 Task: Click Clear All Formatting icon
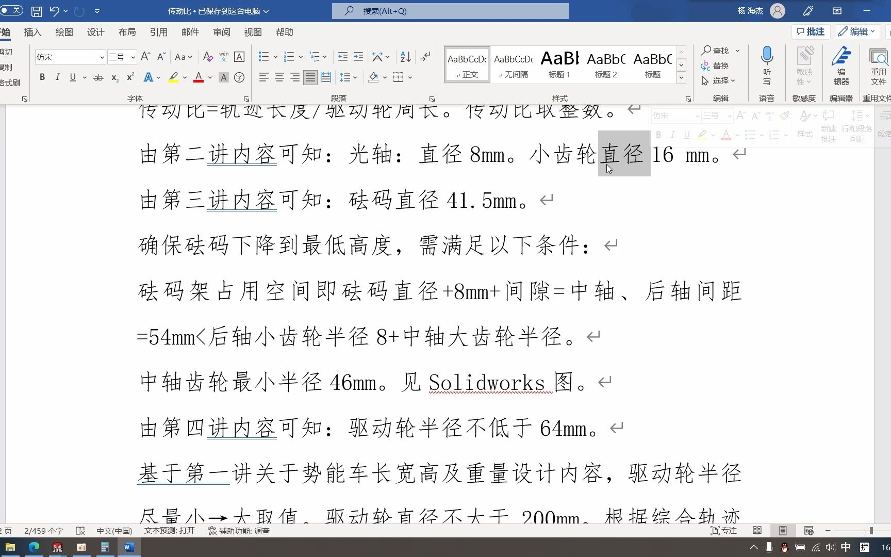click(208, 57)
